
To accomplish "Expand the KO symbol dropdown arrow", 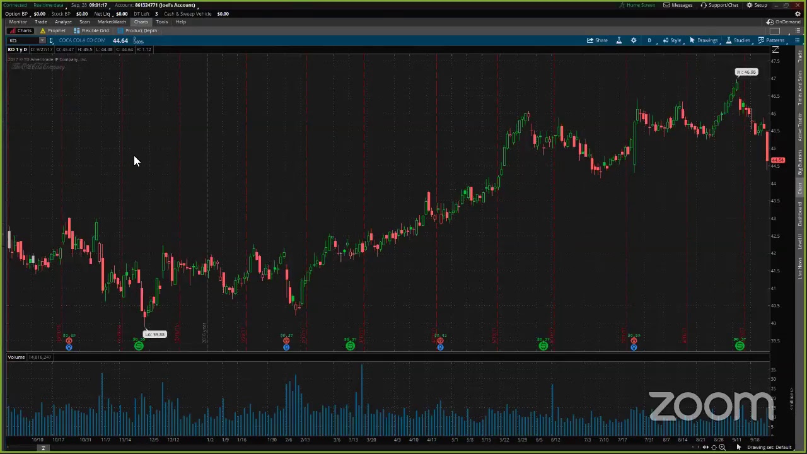I will [x=42, y=40].
